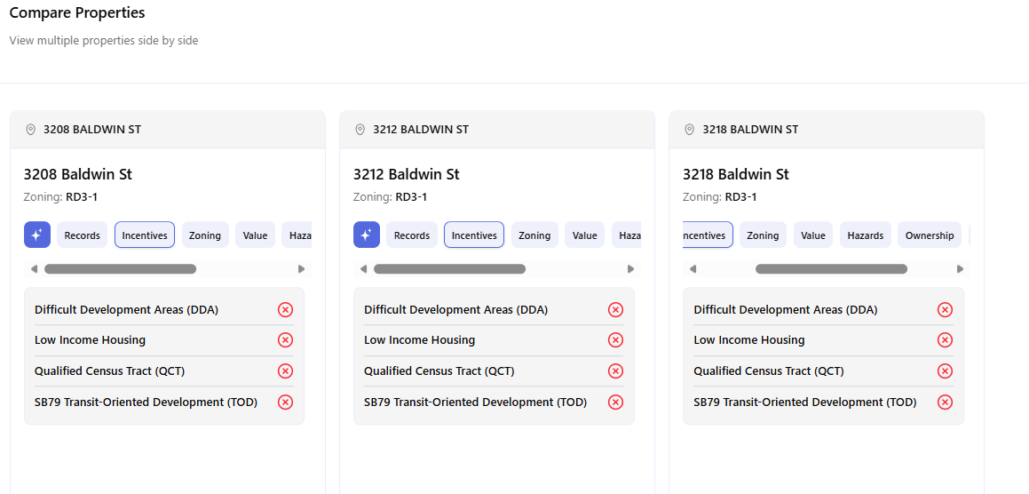The width and height of the screenshot is (1029, 494).
Task: Click the AI sparkle icon for 3212 Baldwin St
Action: click(366, 235)
